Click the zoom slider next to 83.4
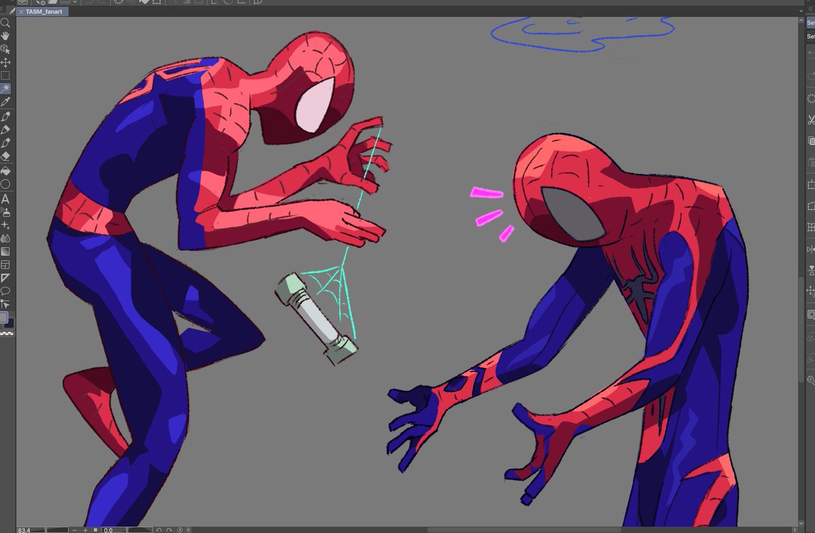Image resolution: width=815 pixels, height=533 pixels. coord(57,530)
